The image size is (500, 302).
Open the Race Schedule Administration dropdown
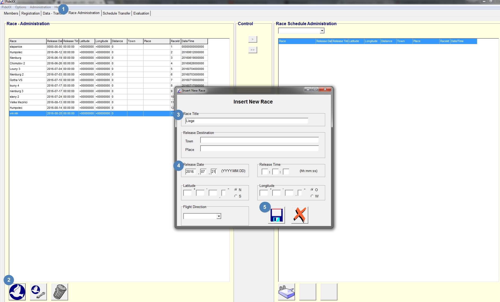coord(322,31)
